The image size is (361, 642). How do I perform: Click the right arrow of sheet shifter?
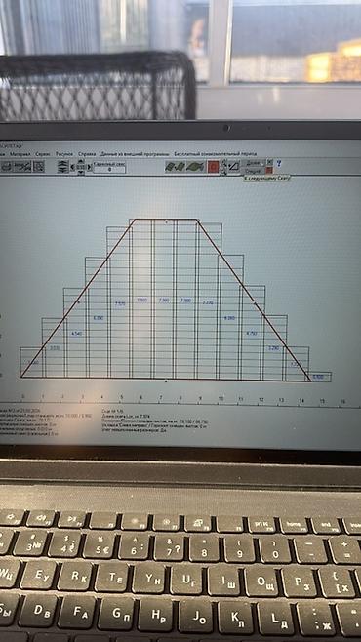pos(89,167)
